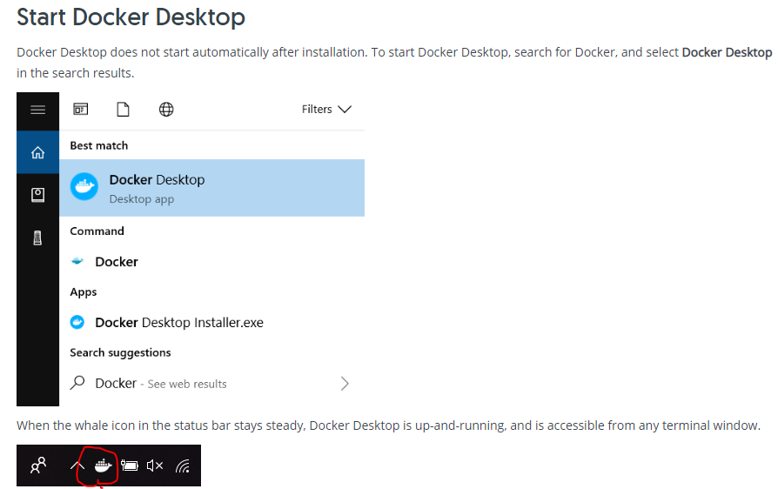Click the muted volume icon in tray
The image size is (778, 489).
[155, 466]
